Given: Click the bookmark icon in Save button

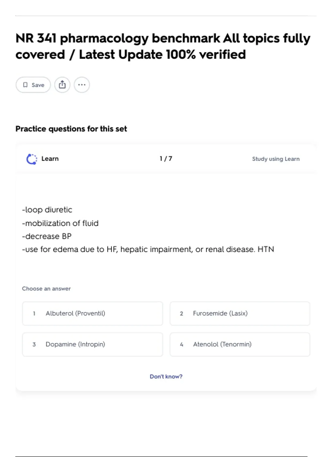Looking at the screenshot, I should (x=25, y=85).
